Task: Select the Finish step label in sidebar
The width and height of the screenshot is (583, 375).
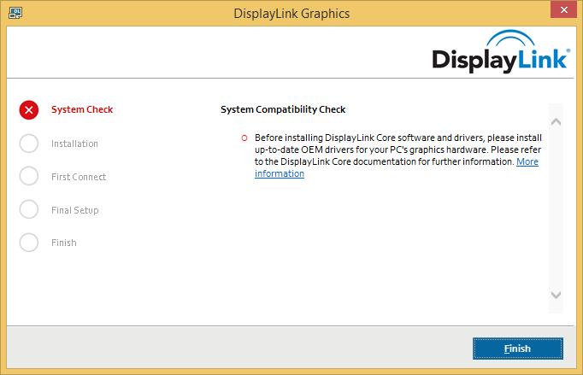Action: pos(64,243)
